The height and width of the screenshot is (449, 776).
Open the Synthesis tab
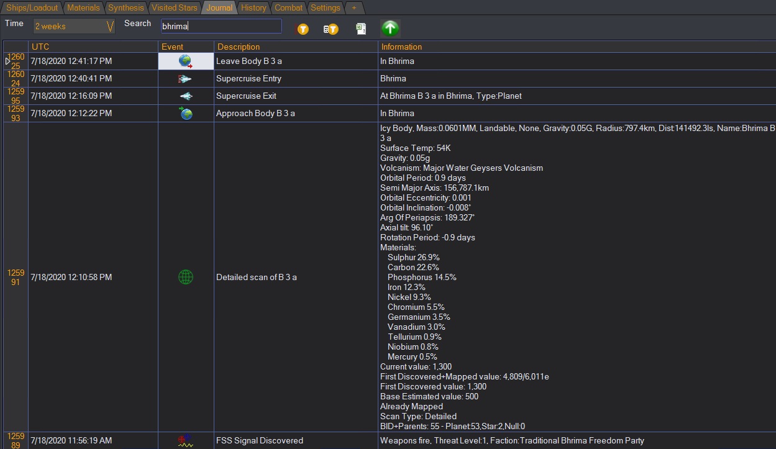coord(126,8)
